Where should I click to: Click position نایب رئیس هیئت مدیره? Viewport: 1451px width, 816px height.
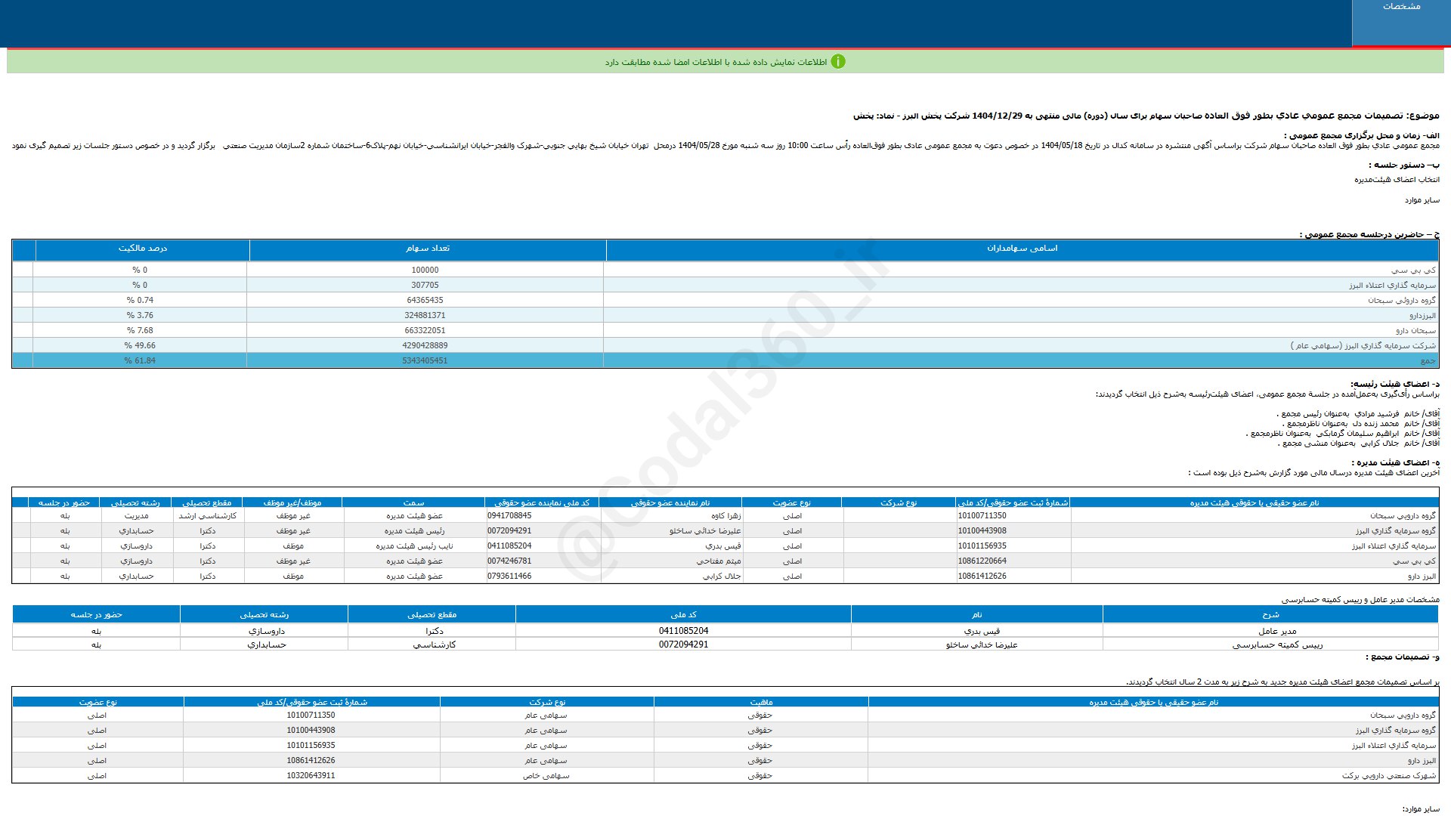(414, 546)
